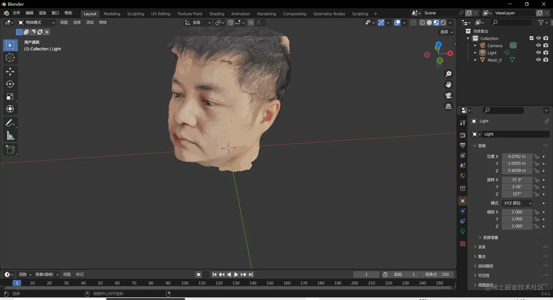Switch perspective/orthographic grid icon

pos(448,106)
